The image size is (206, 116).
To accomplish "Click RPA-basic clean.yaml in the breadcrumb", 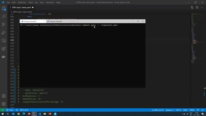I will (23, 12).
